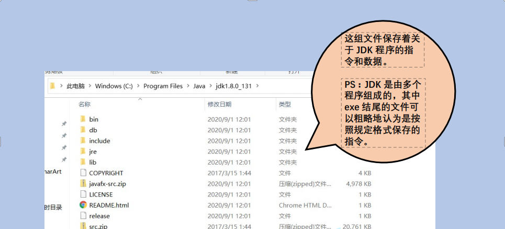The image size is (505, 229).
Task: Click the bin folder icon
Action: click(83, 119)
